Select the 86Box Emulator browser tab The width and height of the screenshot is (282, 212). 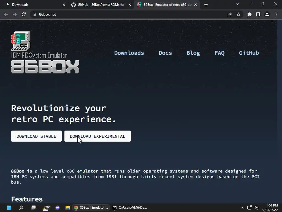[167, 5]
